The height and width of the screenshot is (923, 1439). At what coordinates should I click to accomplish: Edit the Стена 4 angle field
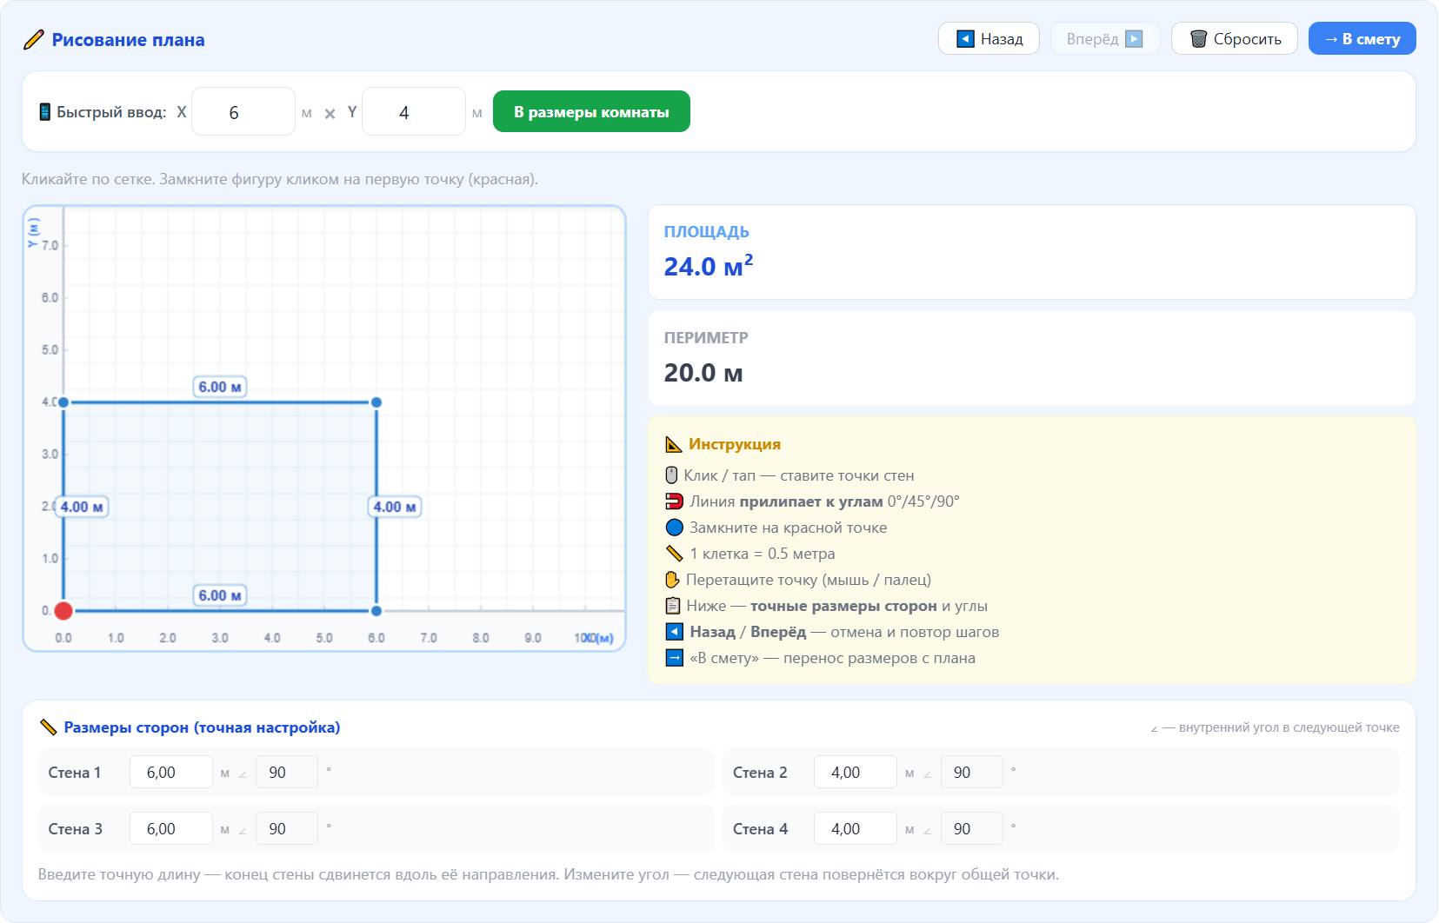pyautogui.click(x=971, y=829)
